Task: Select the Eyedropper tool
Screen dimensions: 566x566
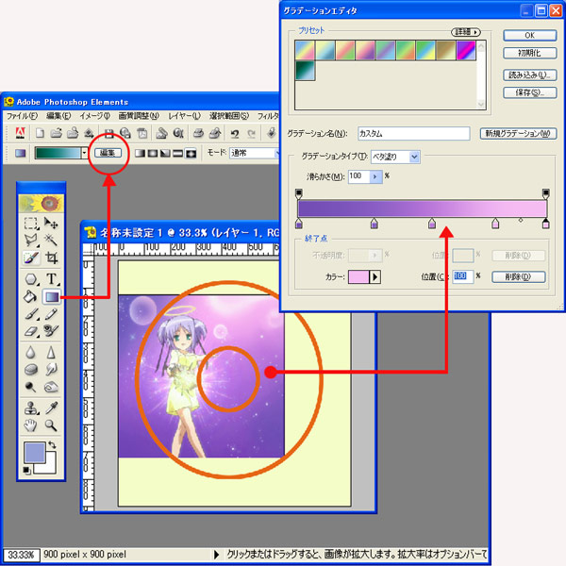Action: (51, 408)
